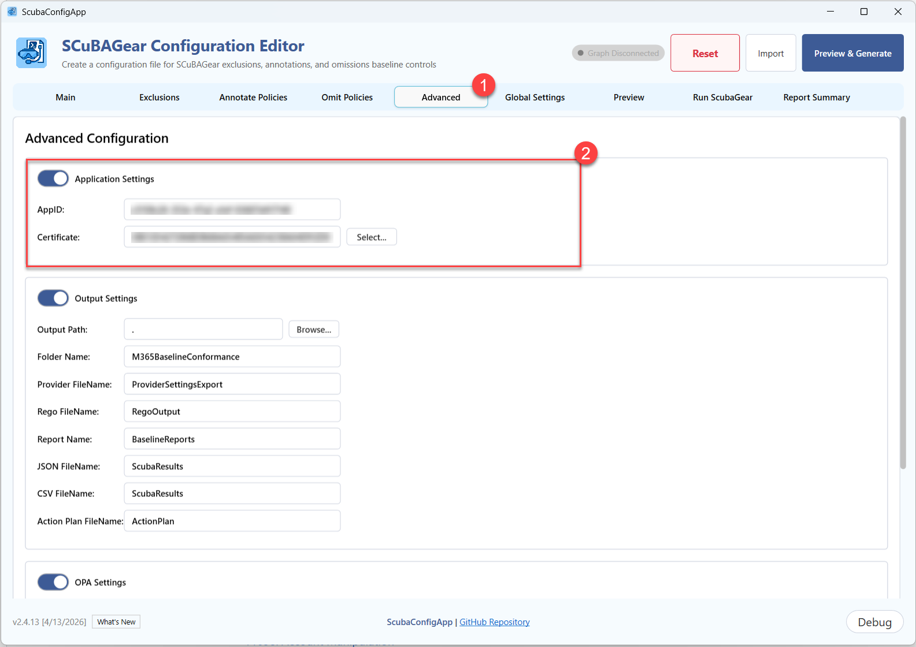Open the Annotate Policies tab
Viewport: 916px width, 647px height.
[253, 98]
